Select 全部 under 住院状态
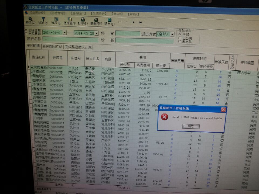 [180, 34]
